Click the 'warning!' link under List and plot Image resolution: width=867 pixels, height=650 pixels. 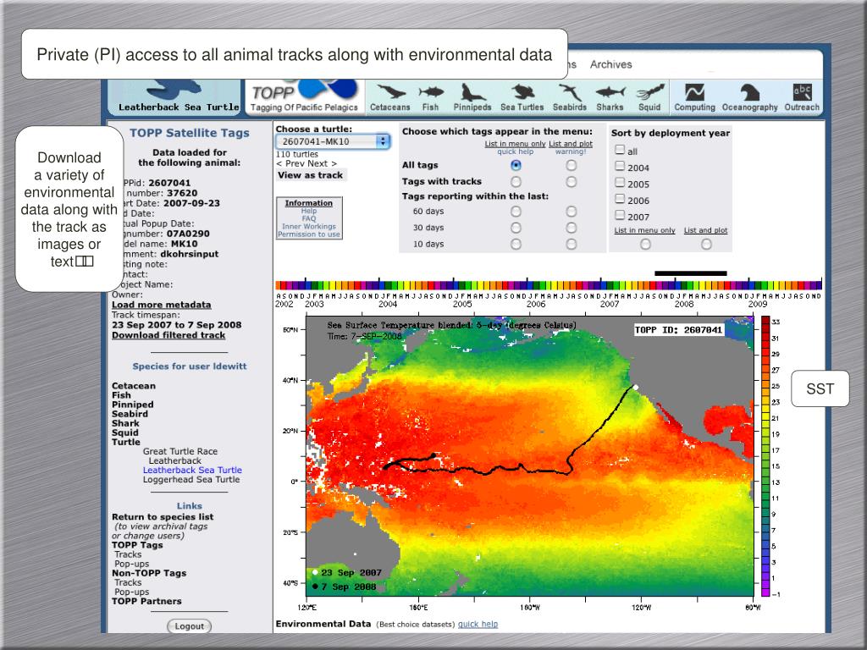(x=571, y=151)
